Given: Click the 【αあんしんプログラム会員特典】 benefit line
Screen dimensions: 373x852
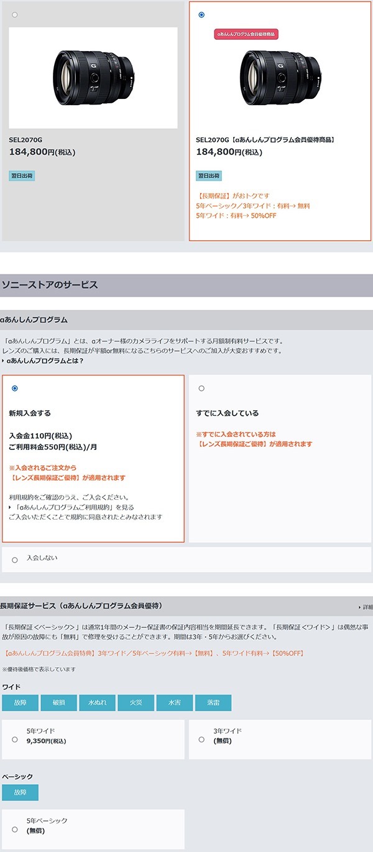Looking at the screenshot, I should pos(154,653).
